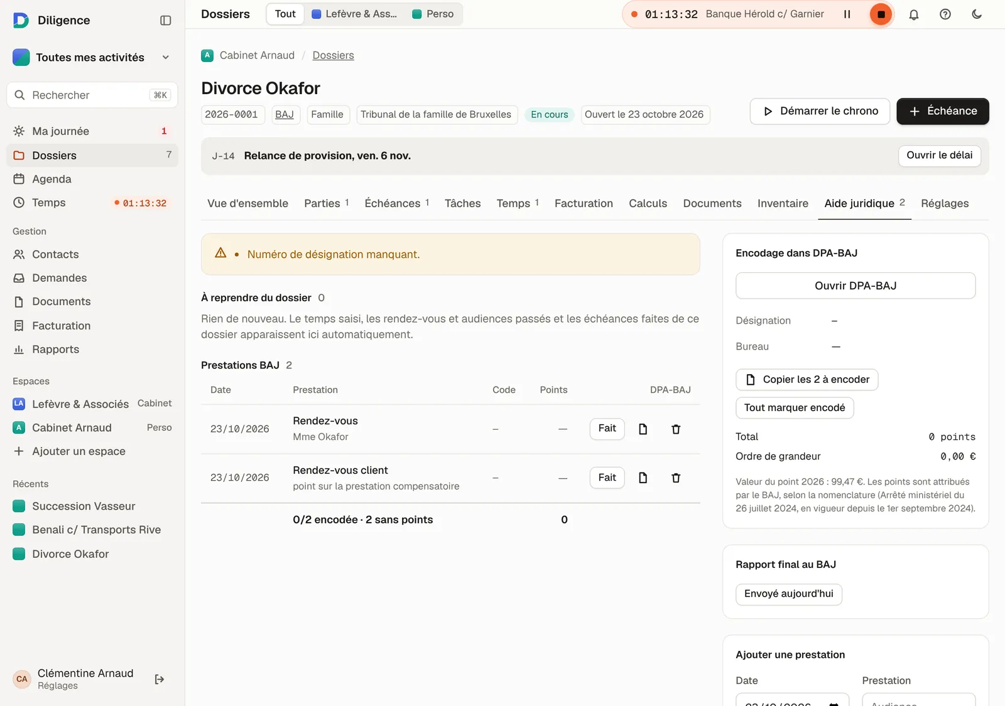Open the notifications bell
The height and width of the screenshot is (706, 1005).
click(x=914, y=14)
